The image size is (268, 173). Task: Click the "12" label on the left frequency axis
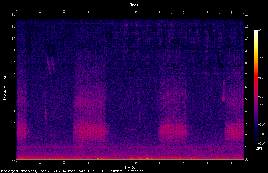click(x=13, y=14)
